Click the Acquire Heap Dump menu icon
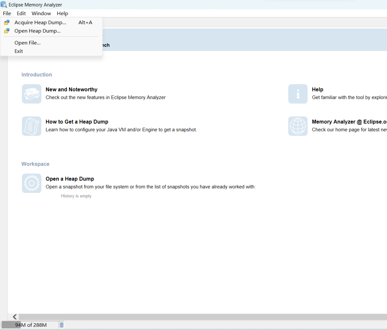The image size is (387, 330). tap(7, 22)
